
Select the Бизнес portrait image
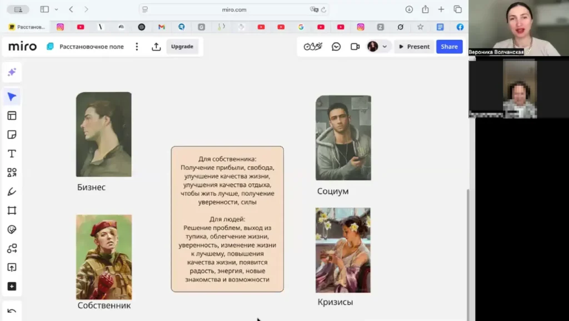tap(104, 134)
